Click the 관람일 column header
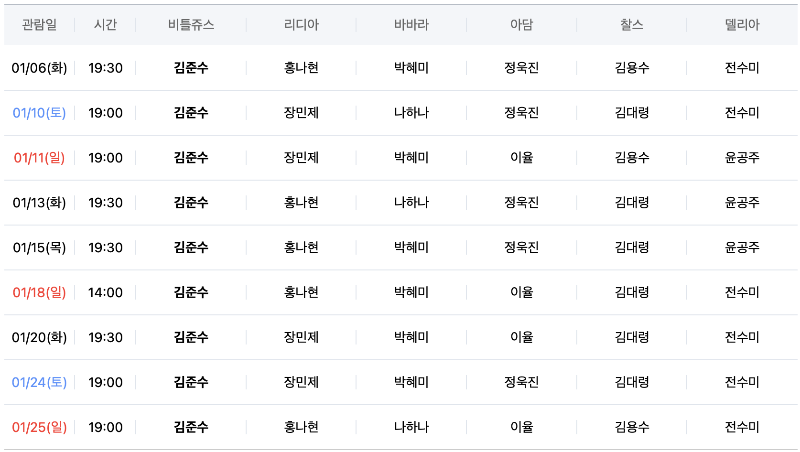 (39, 24)
